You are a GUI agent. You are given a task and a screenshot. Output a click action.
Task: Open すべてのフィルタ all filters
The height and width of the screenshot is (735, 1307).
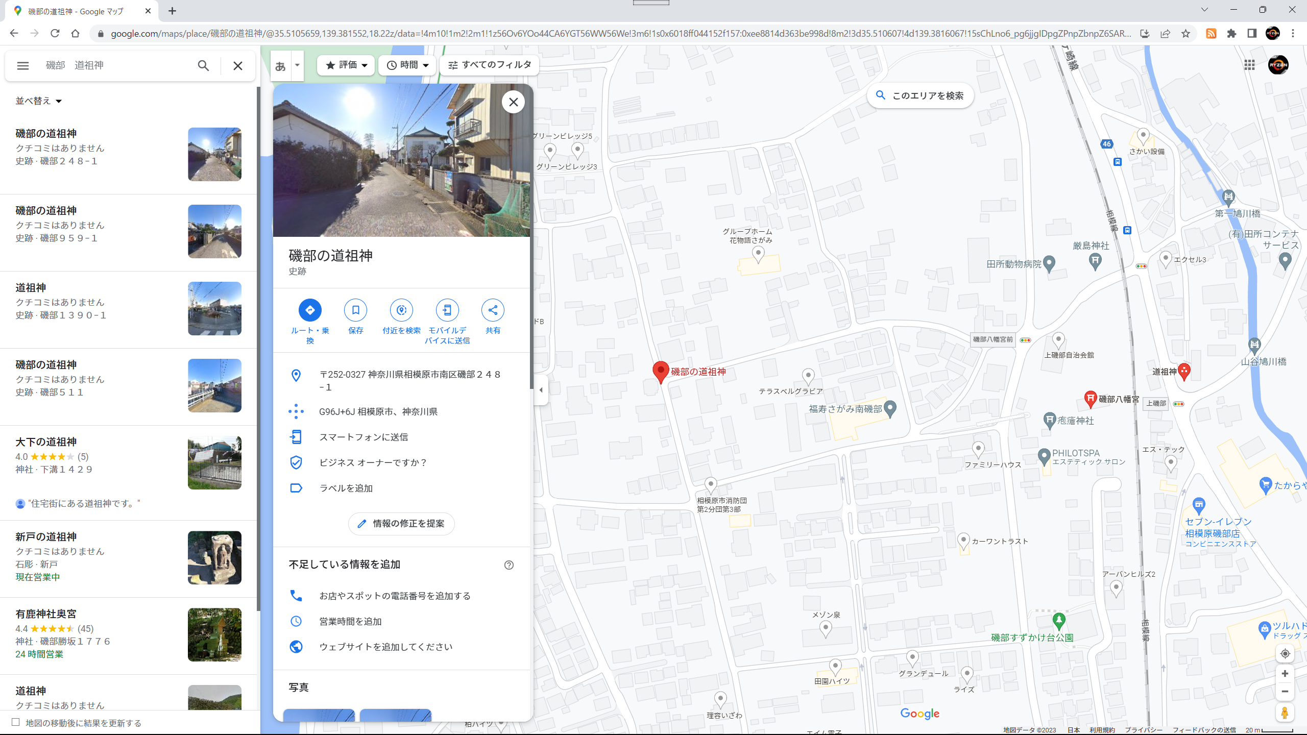(489, 65)
